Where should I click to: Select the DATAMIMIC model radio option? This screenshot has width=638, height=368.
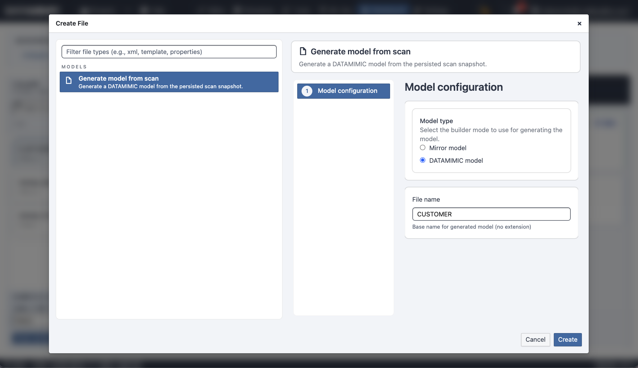tap(423, 160)
